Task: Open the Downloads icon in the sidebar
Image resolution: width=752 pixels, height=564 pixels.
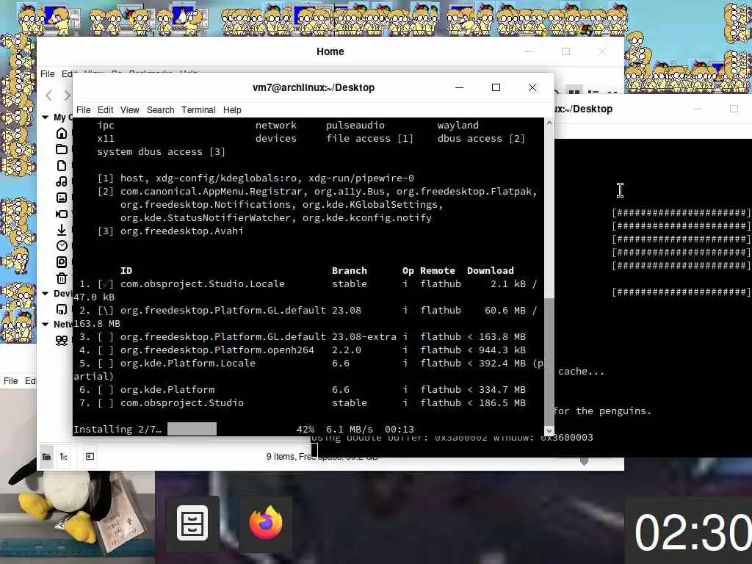Action: [62, 230]
